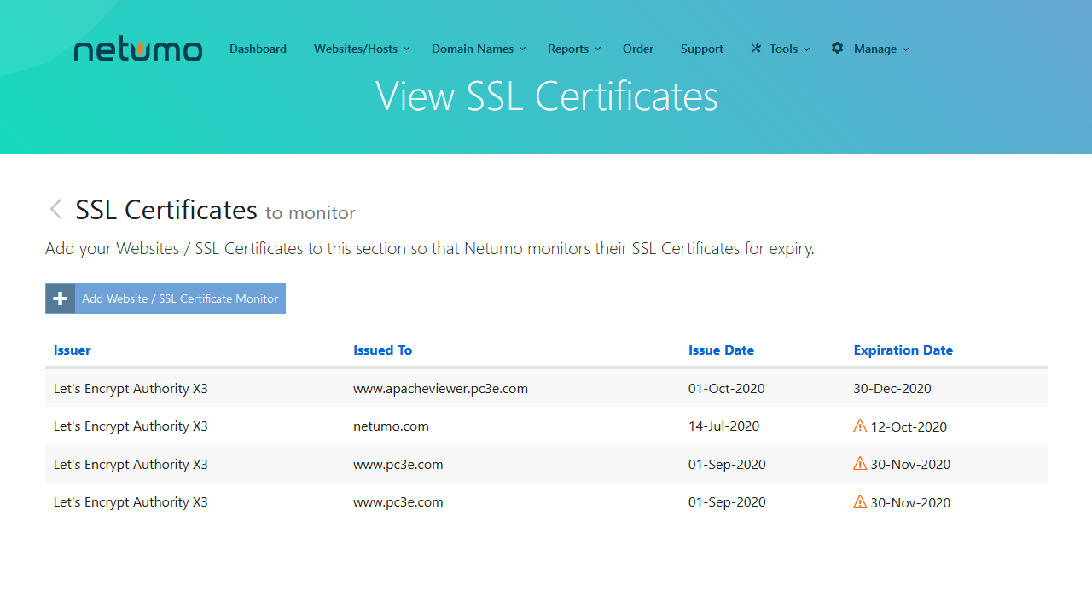1092x614 pixels.
Task: Click the Netumo logo
Action: pos(138,50)
